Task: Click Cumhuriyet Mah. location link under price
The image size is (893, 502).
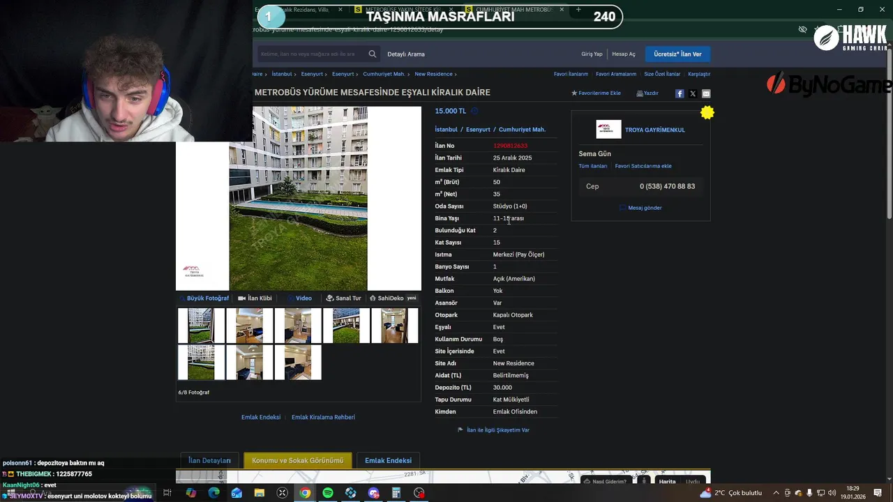Action: (x=522, y=130)
